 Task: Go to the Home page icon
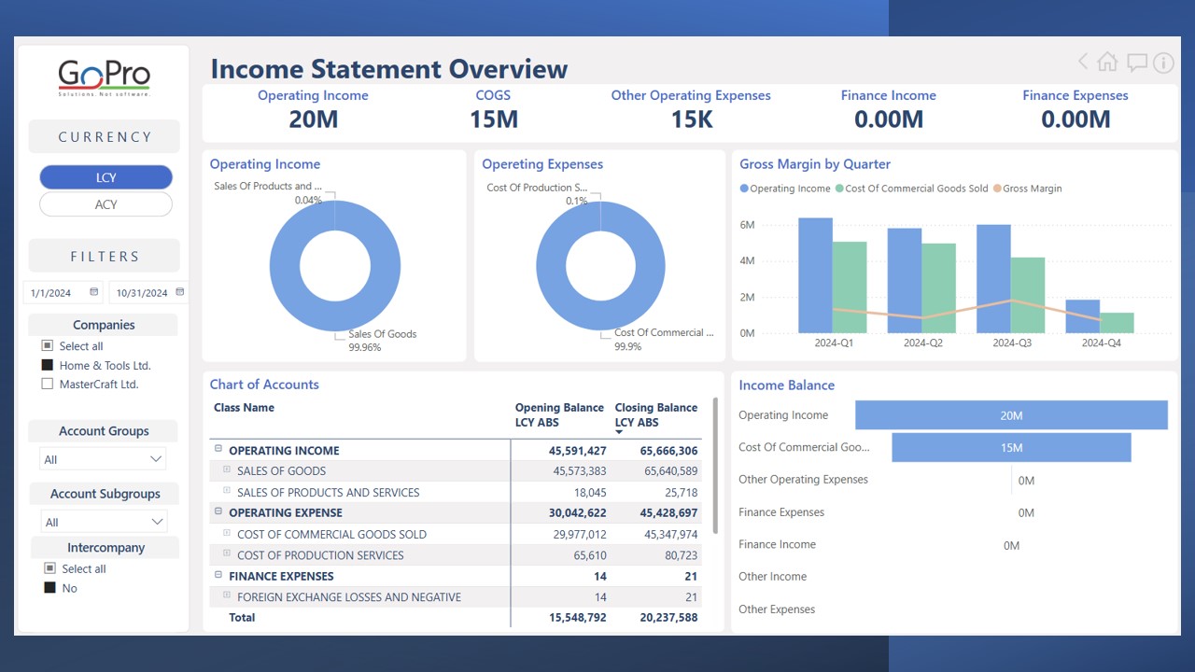point(1107,62)
